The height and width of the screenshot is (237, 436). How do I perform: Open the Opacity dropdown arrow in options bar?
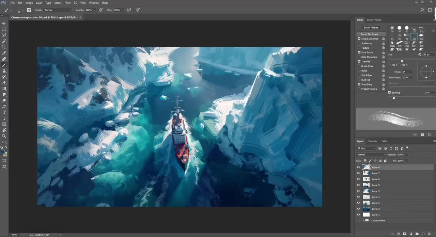tap(94, 10)
